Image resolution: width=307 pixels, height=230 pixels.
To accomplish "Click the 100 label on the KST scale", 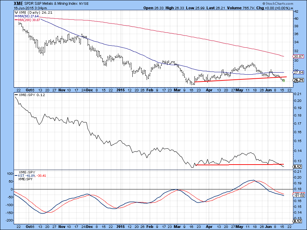I will [10, 174].
